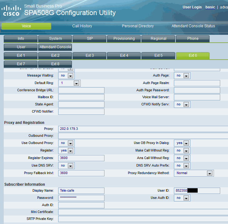Image resolution: width=228 pixels, height=224 pixels.
Task: Click the User ID field
Action: tap(197, 191)
